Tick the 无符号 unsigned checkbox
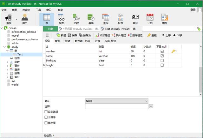Viewport: 203px width, 138px height. pos(46,117)
